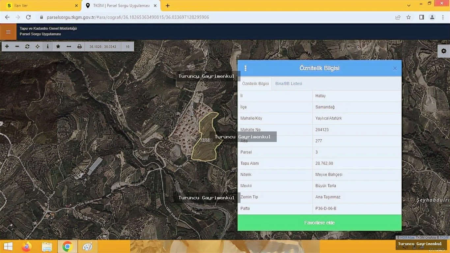Expand the tab search dropdown arrow
Viewport: 450px width, 253px height.
(409, 6)
